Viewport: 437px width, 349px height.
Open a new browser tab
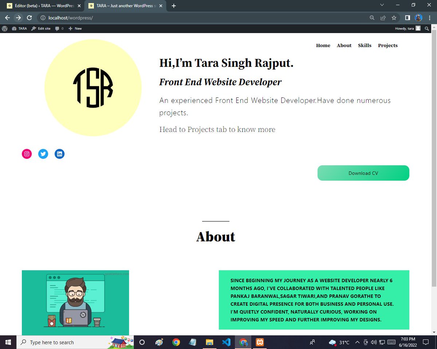[174, 6]
